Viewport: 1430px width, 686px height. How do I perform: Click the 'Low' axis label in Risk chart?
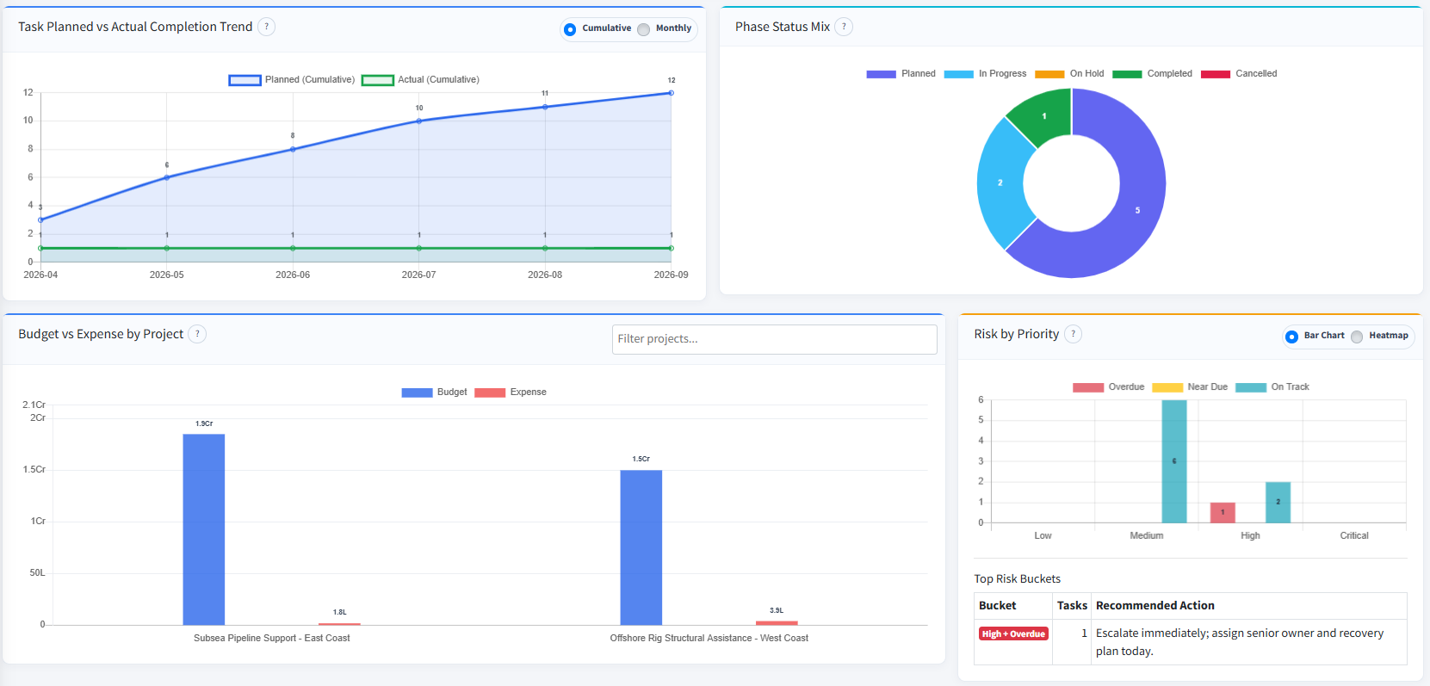1043,536
